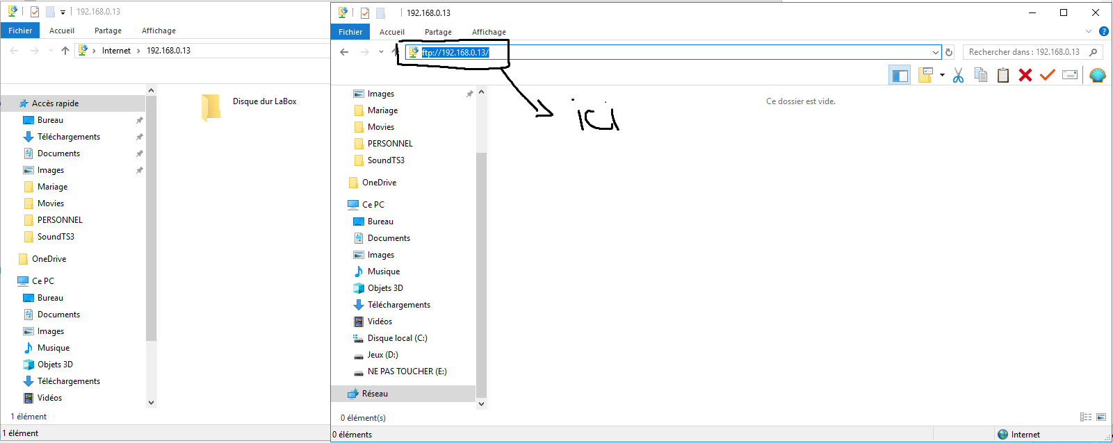This screenshot has width=1113, height=443.
Task: Switch to large icons view in status bar
Action: coord(1101,417)
